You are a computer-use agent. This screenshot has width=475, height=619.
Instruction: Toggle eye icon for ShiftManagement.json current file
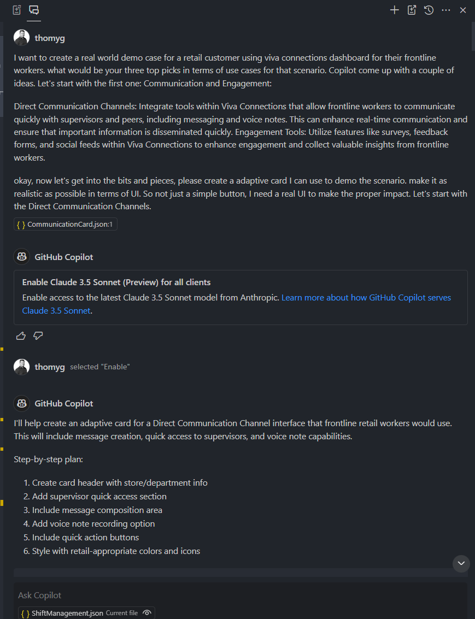147,612
